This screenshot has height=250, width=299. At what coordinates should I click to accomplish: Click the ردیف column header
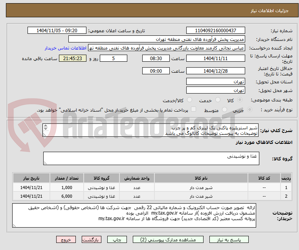click(x=286, y=178)
